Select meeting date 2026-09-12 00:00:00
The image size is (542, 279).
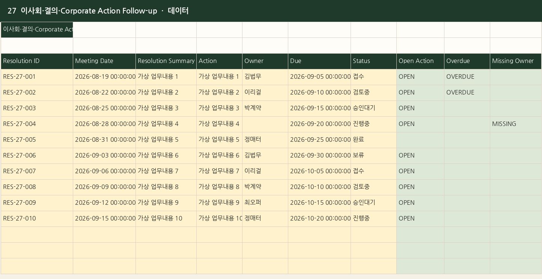pyautogui.click(x=104, y=203)
